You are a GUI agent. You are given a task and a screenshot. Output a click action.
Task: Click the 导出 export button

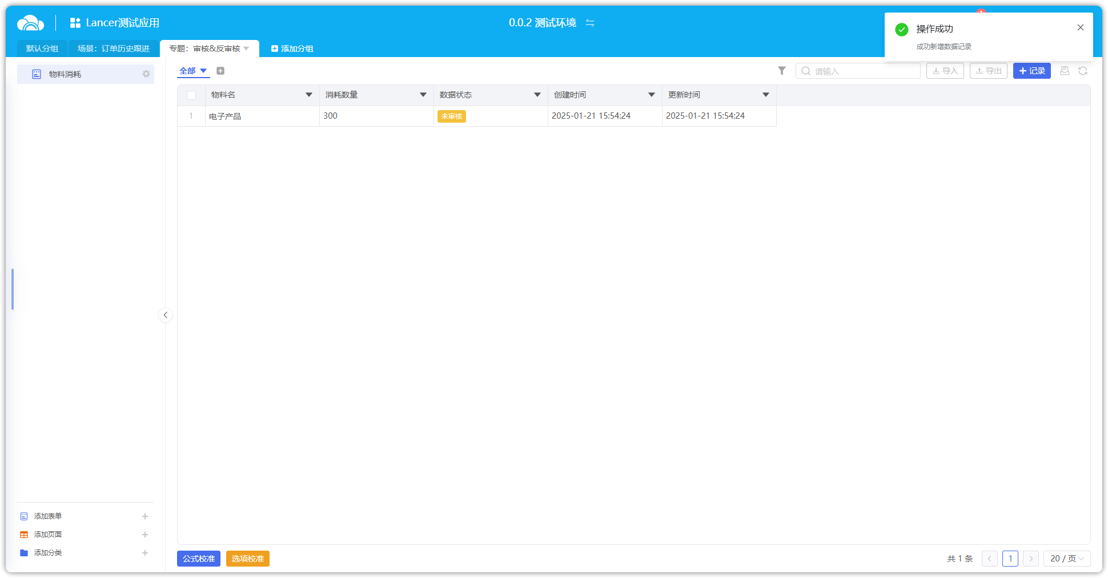pyautogui.click(x=989, y=71)
